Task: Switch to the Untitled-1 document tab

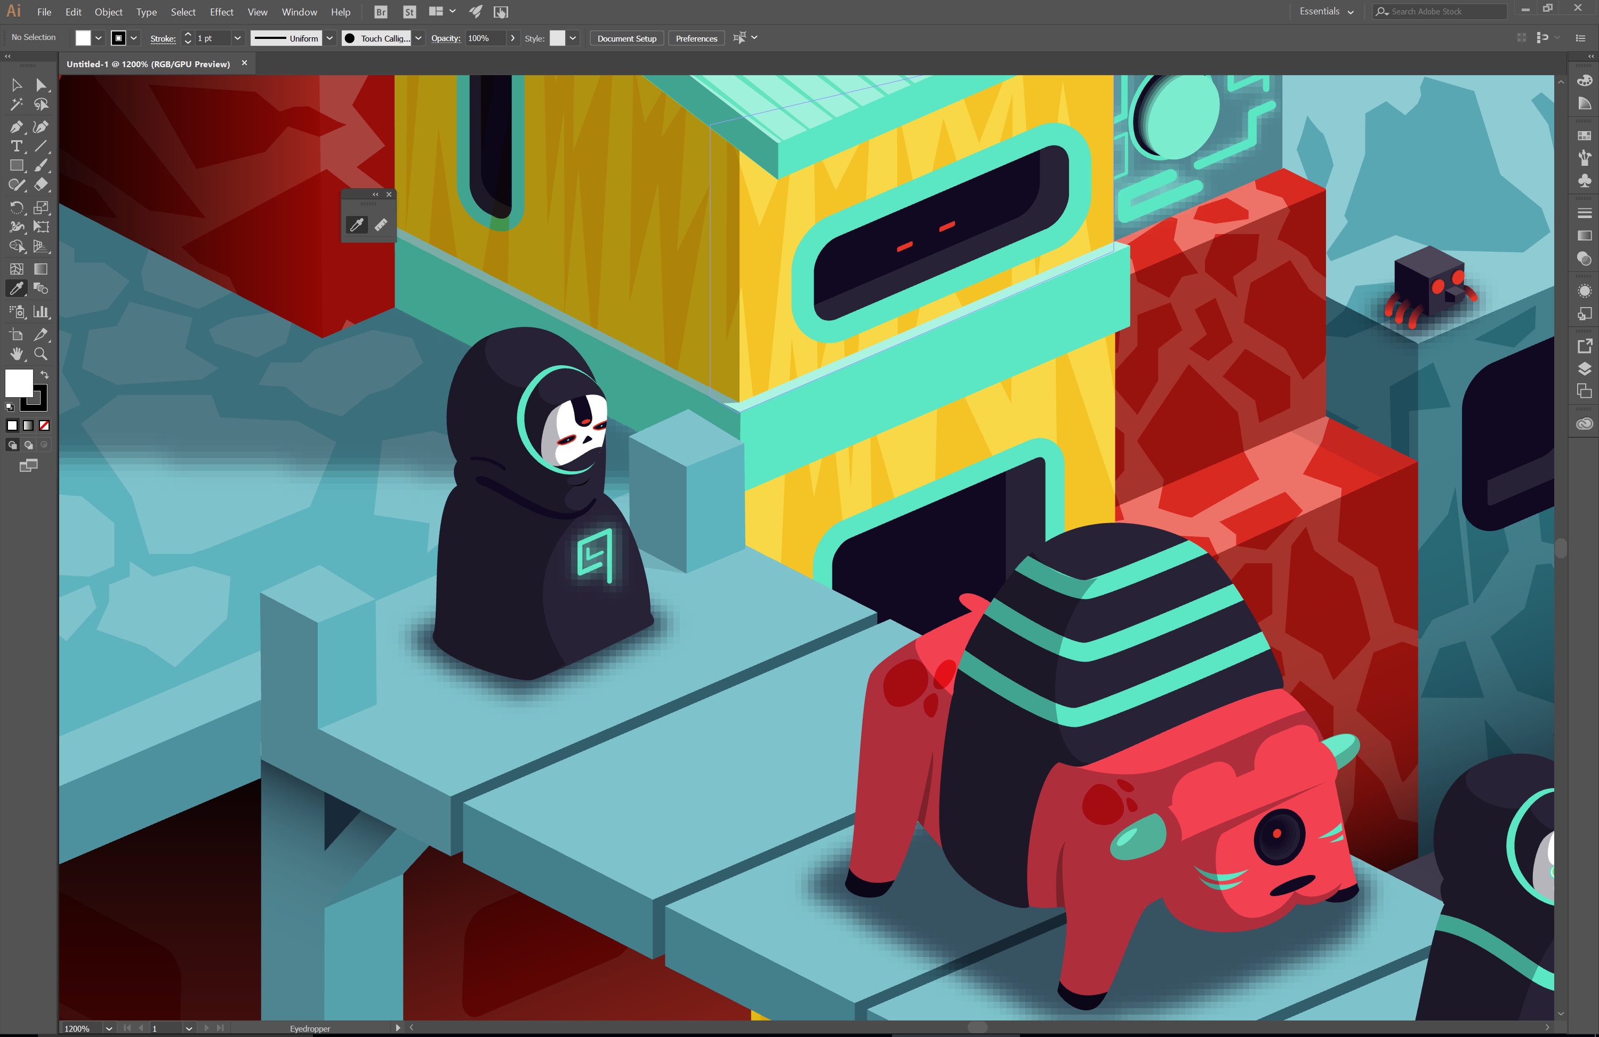Action: tap(148, 64)
